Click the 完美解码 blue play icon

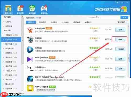pos(30,49)
